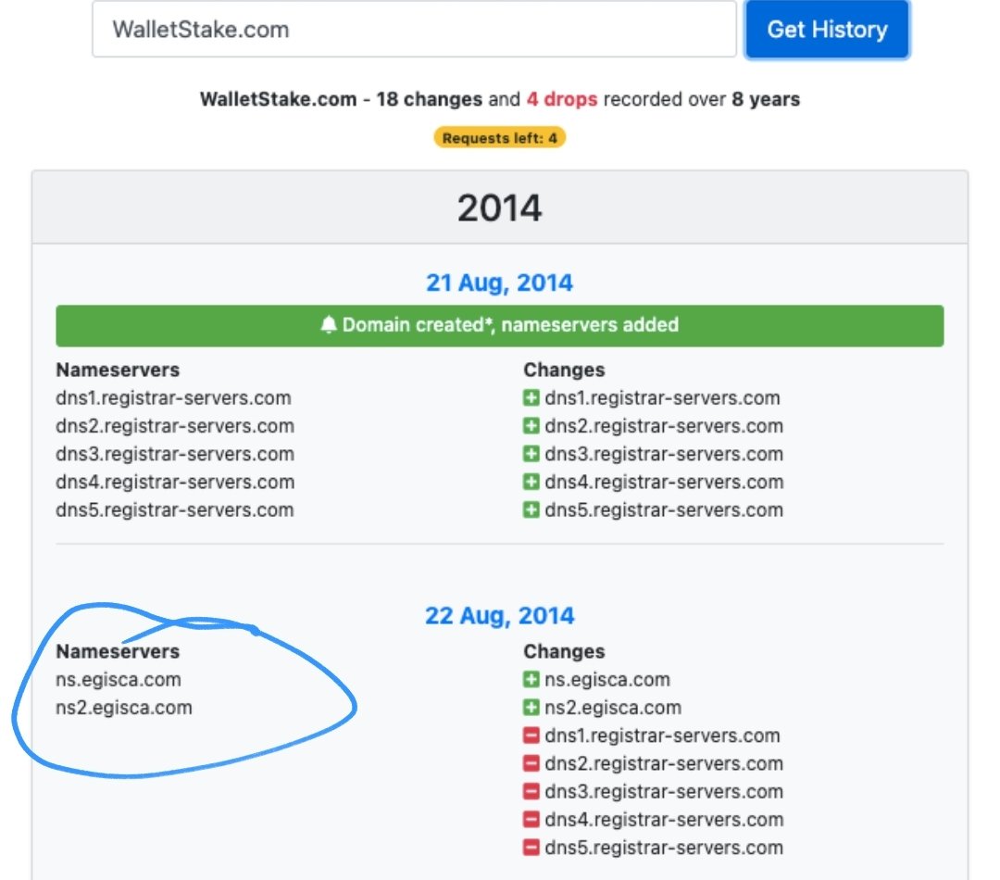
Task: Click green plus icon beside dns3.registrar-servers.com
Action: (x=531, y=454)
